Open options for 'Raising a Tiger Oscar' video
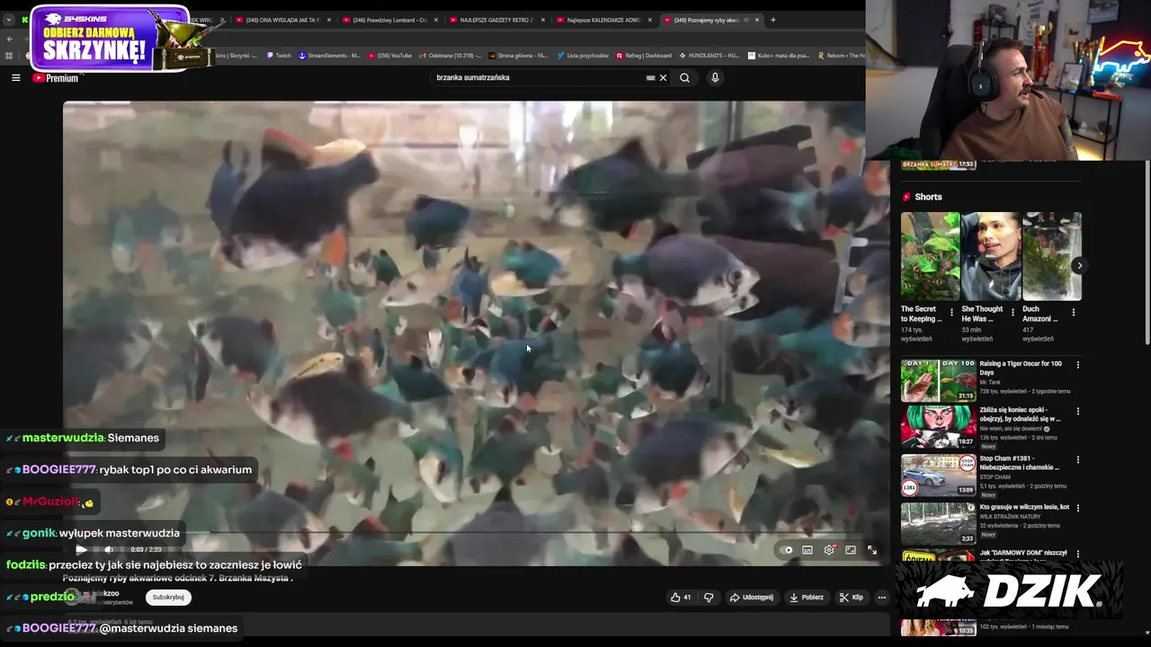This screenshot has height=647, width=1151. [x=1077, y=365]
